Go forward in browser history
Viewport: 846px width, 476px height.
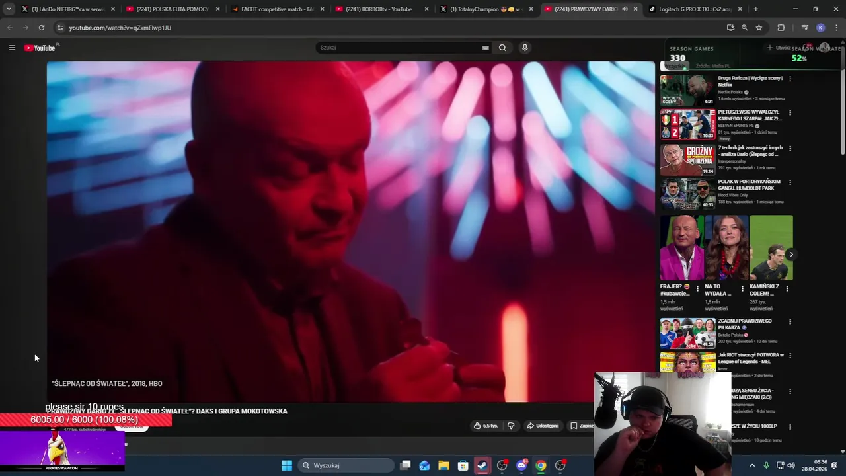(x=26, y=28)
